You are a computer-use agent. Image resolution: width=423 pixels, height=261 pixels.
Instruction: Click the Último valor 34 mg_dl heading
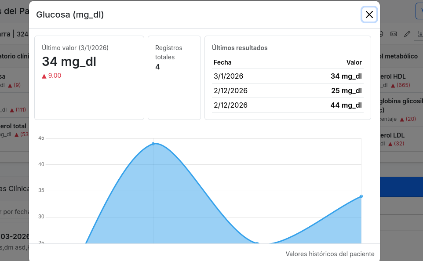click(69, 62)
